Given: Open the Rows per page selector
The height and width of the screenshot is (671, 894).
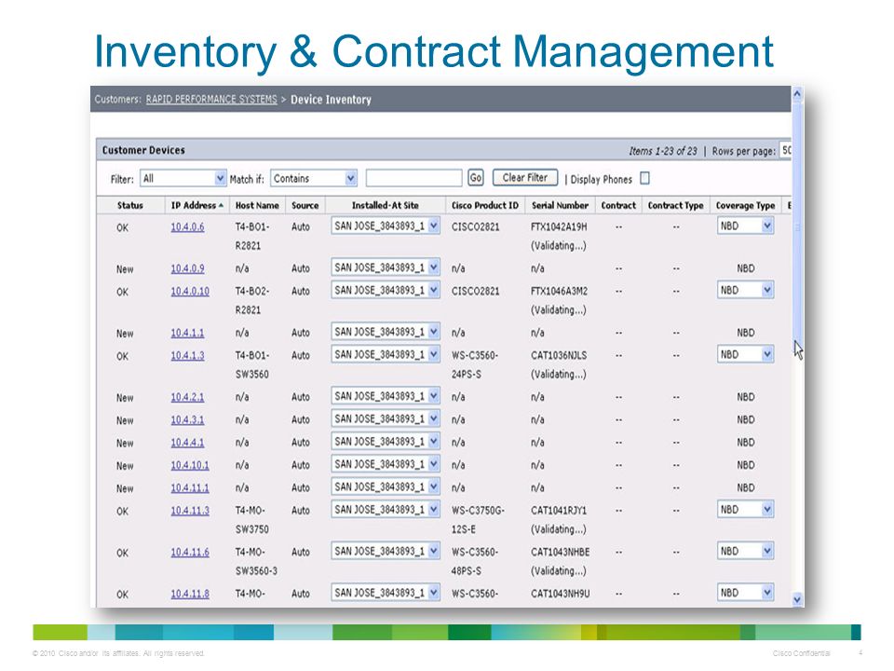Looking at the screenshot, I should click(786, 150).
